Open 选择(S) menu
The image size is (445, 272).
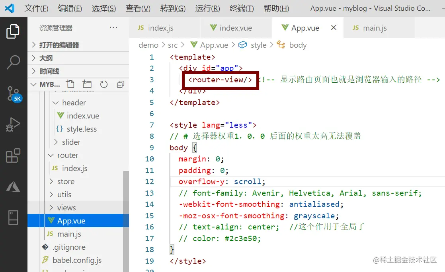103,8
